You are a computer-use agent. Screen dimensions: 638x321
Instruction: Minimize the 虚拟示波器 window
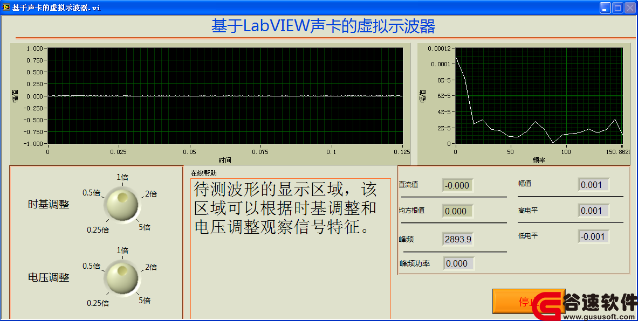(605, 8)
